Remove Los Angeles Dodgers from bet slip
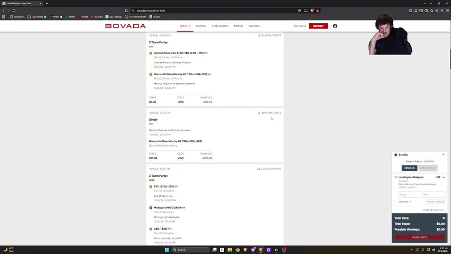Viewport: 451px width, 254px height. [395, 177]
